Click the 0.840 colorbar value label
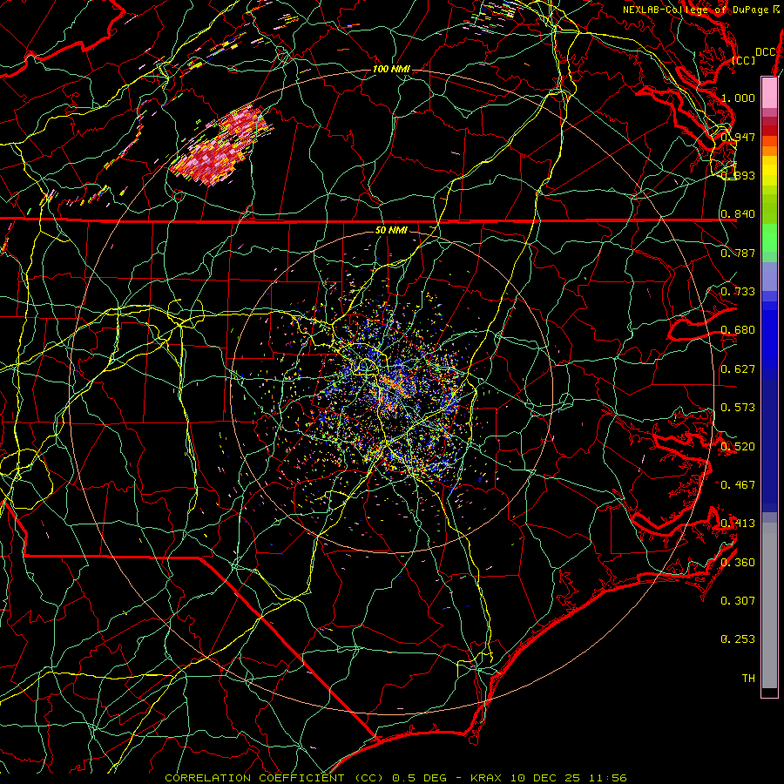784x784 pixels. point(738,214)
